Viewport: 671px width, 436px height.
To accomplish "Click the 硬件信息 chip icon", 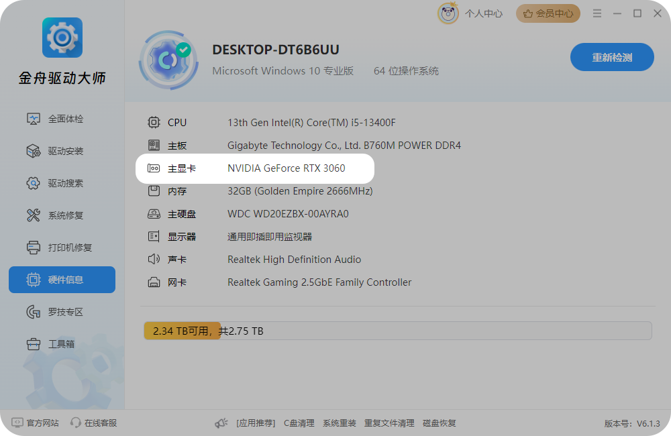I will (34, 280).
